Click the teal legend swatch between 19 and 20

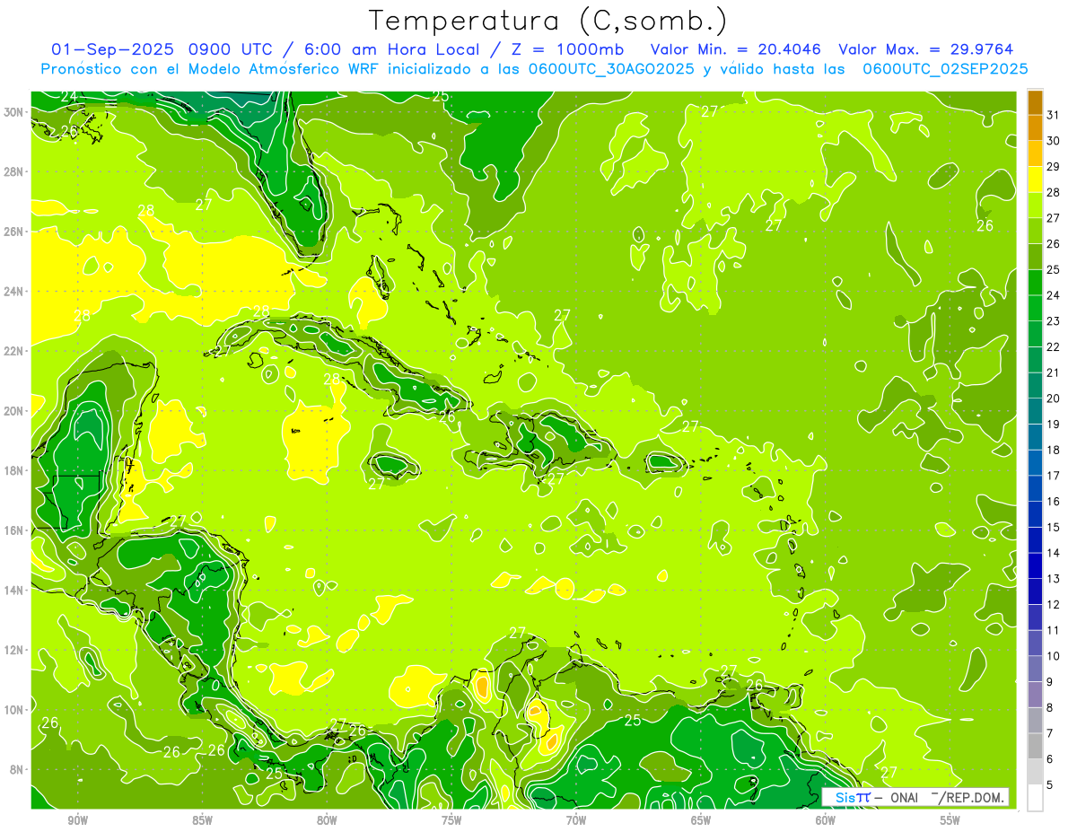(1035, 411)
